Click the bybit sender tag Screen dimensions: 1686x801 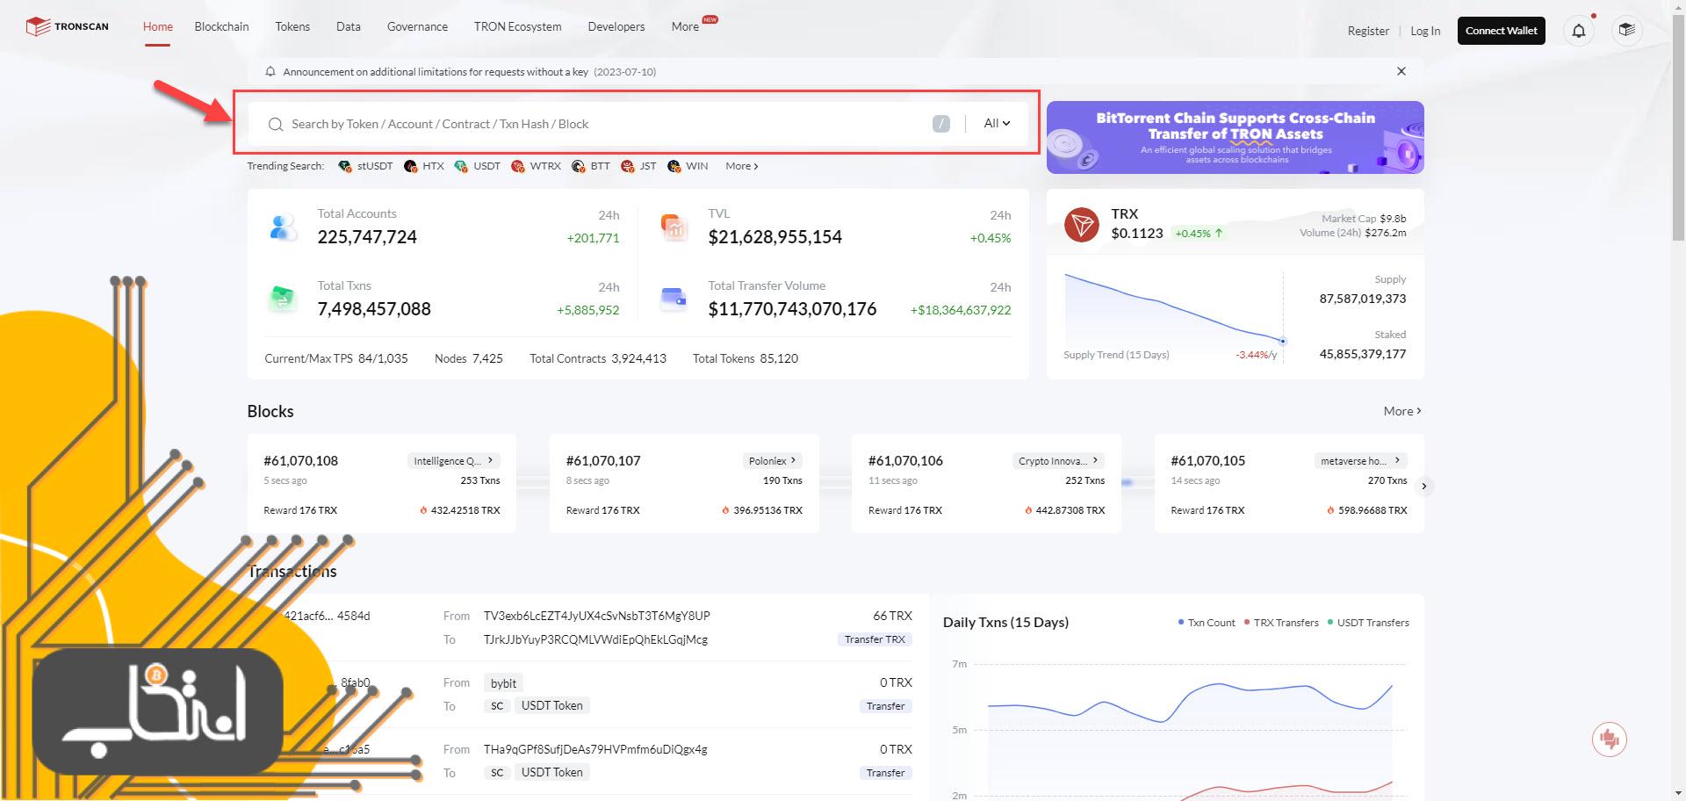tap(503, 683)
